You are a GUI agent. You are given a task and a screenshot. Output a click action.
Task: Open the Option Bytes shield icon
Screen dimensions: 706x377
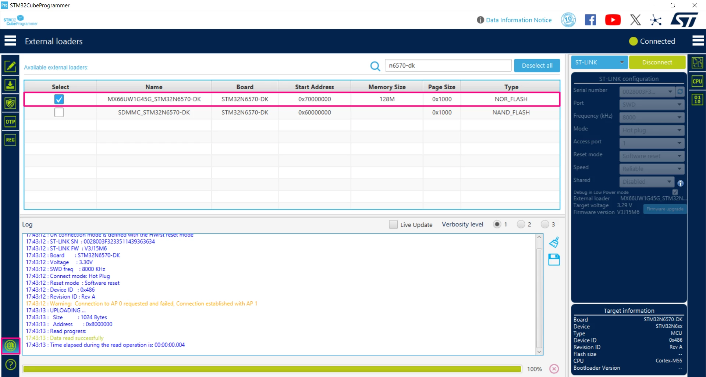pyautogui.click(x=10, y=103)
